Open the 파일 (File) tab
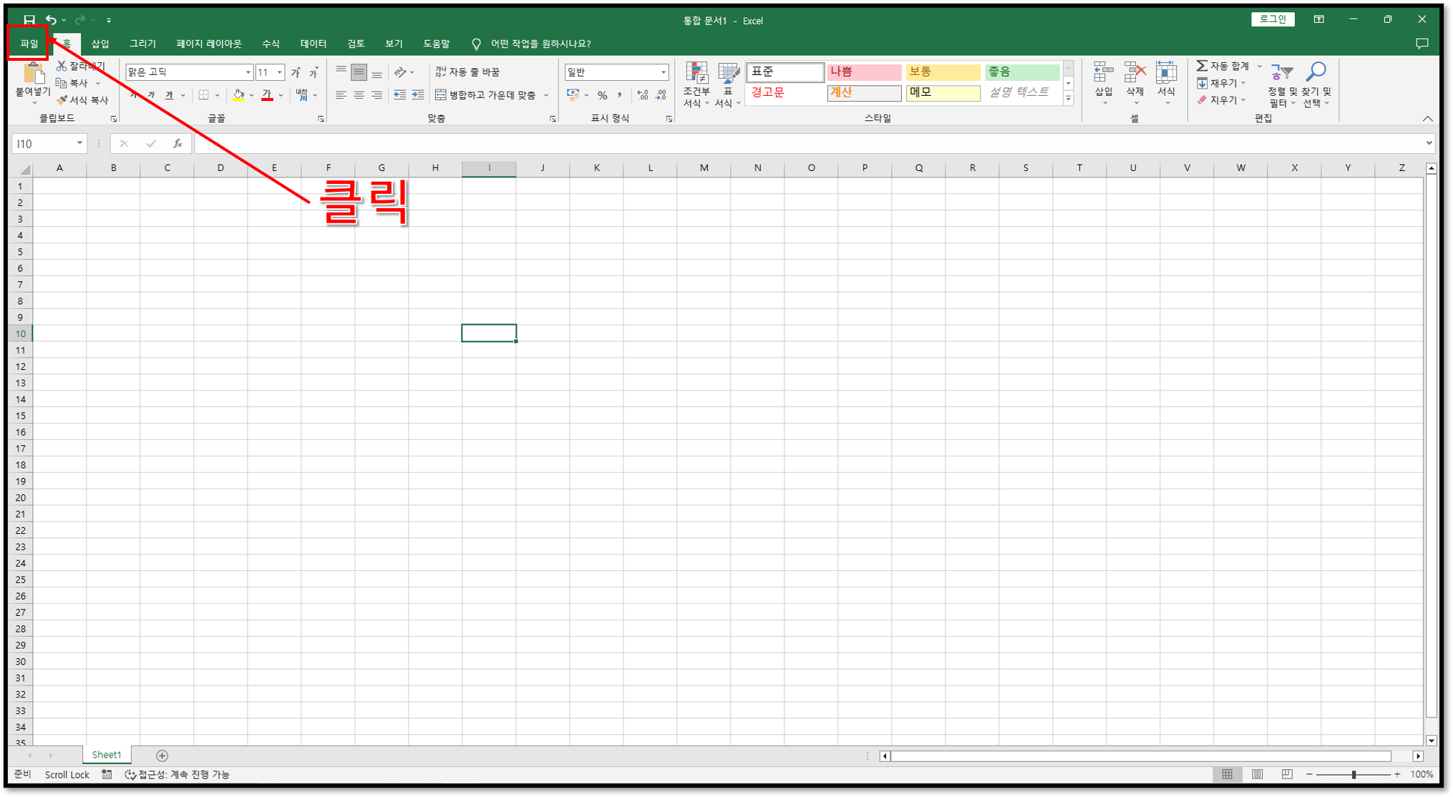 click(x=29, y=44)
